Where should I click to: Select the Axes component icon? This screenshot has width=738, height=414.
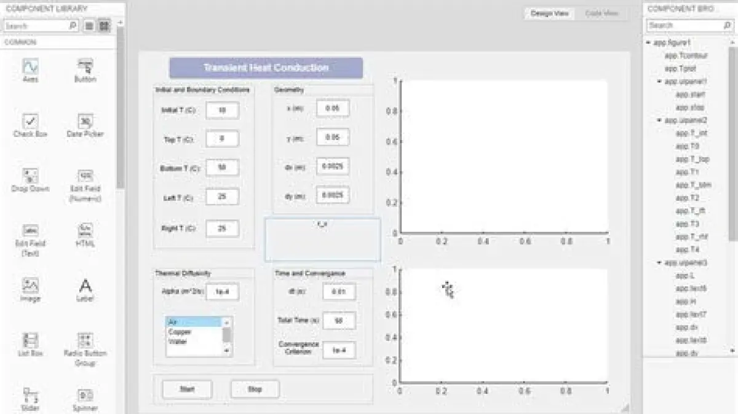click(x=30, y=66)
